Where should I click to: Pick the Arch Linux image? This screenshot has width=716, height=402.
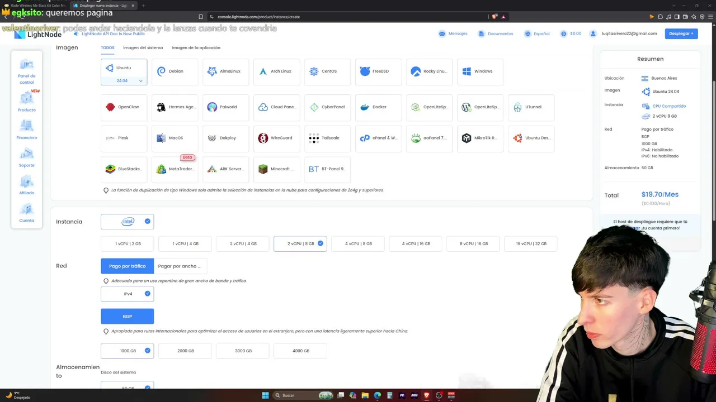(276, 71)
